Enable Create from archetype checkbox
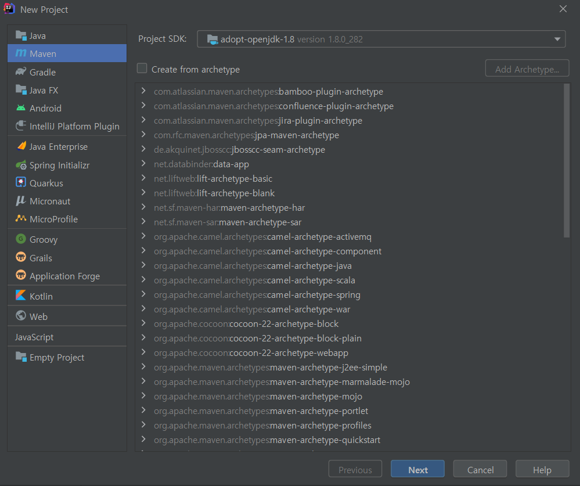Image resolution: width=580 pixels, height=486 pixels. point(142,69)
